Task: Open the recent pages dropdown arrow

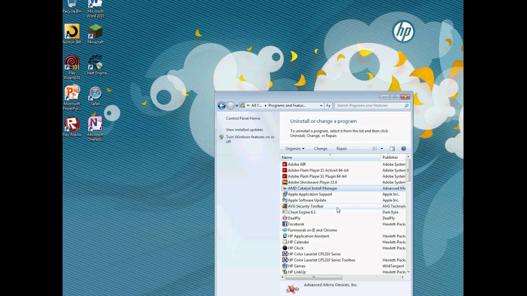Action: [x=236, y=106]
